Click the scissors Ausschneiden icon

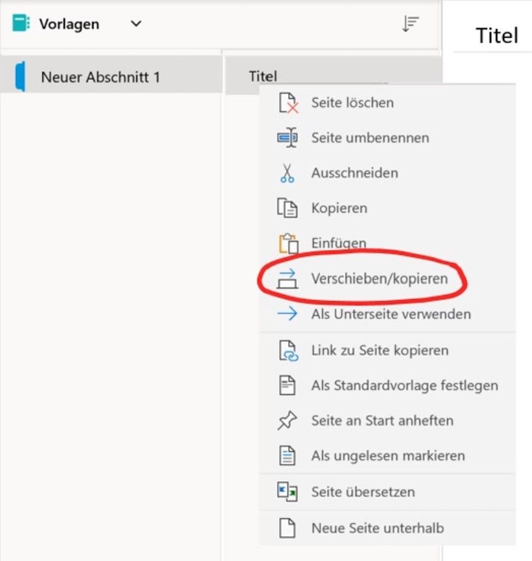pyautogui.click(x=287, y=173)
